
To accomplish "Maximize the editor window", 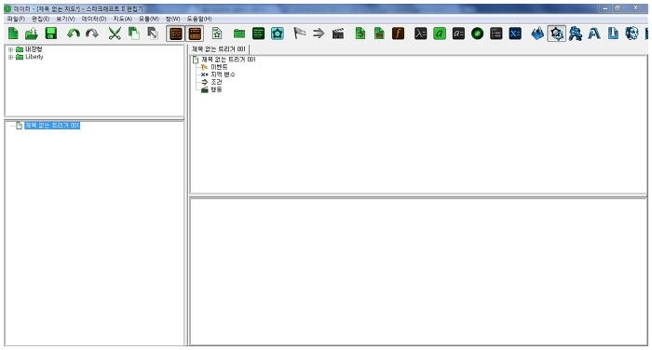I will [x=618, y=8].
